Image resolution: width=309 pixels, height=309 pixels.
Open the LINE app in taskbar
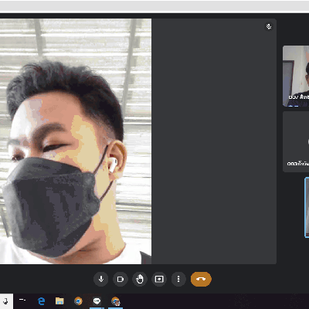(x=97, y=301)
